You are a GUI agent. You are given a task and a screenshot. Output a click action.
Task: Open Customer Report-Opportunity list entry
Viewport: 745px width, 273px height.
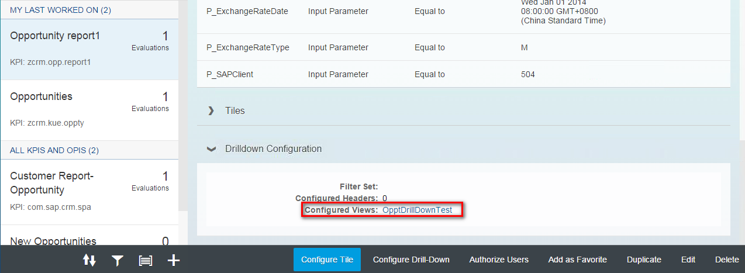point(89,191)
